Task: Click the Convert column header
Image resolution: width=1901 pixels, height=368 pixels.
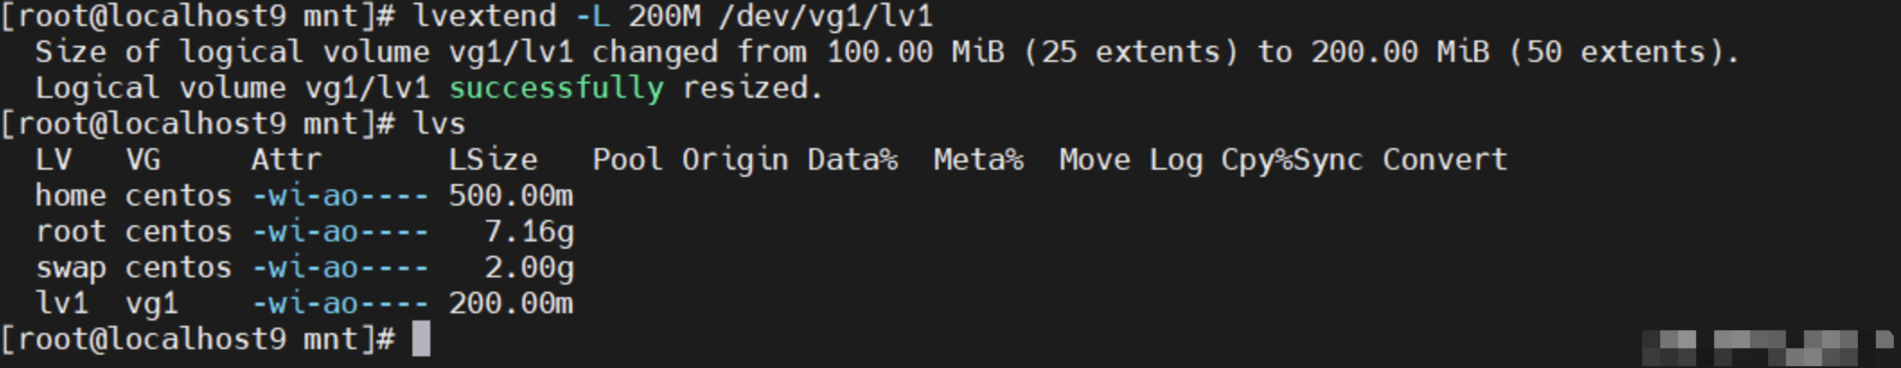Action: [1445, 160]
